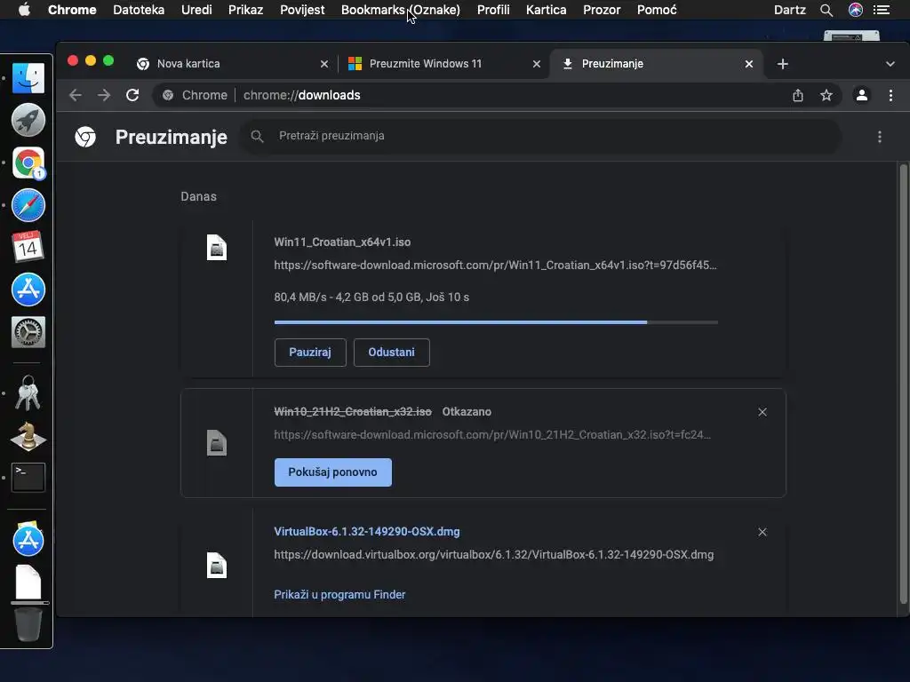Click search magnifier in downloads toolbar
910x682 pixels.
[x=257, y=136]
